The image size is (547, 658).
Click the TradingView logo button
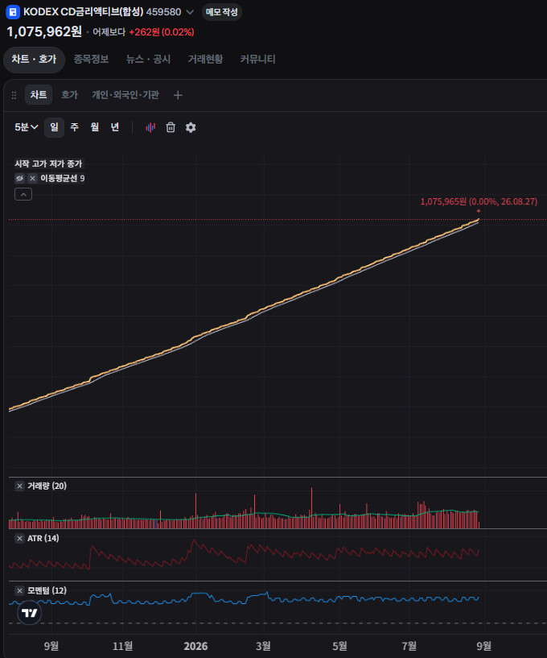pyautogui.click(x=29, y=613)
